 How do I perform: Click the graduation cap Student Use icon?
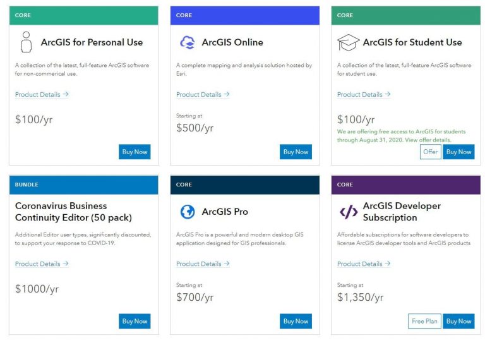pyautogui.click(x=348, y=43)
